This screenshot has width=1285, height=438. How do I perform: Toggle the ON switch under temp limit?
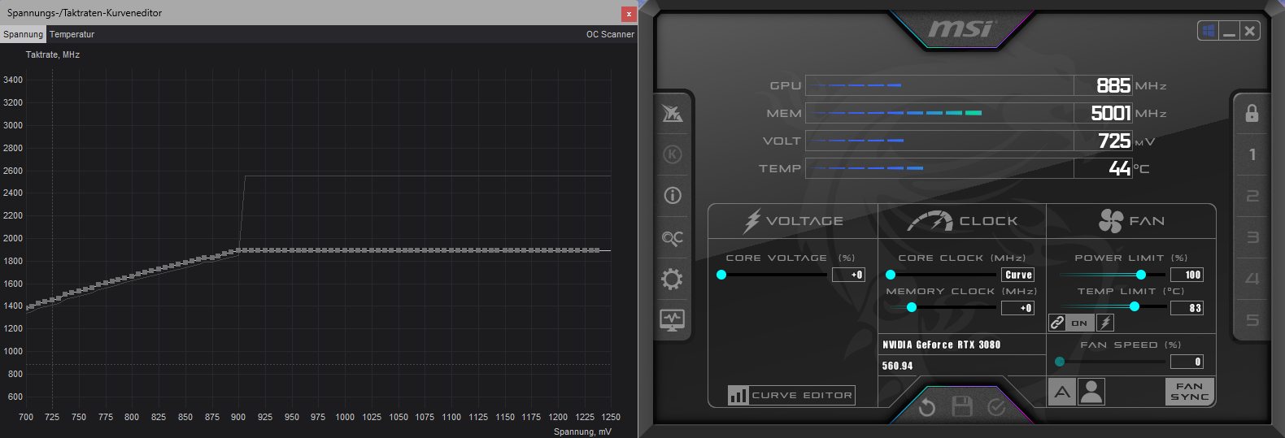(x=1079, y=323)
